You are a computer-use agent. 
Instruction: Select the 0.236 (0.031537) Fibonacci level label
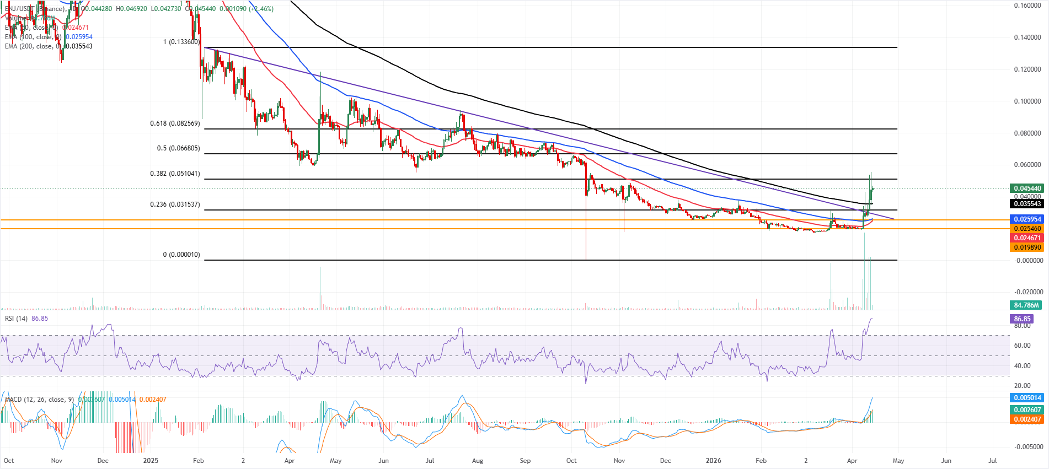coord(175,204)
